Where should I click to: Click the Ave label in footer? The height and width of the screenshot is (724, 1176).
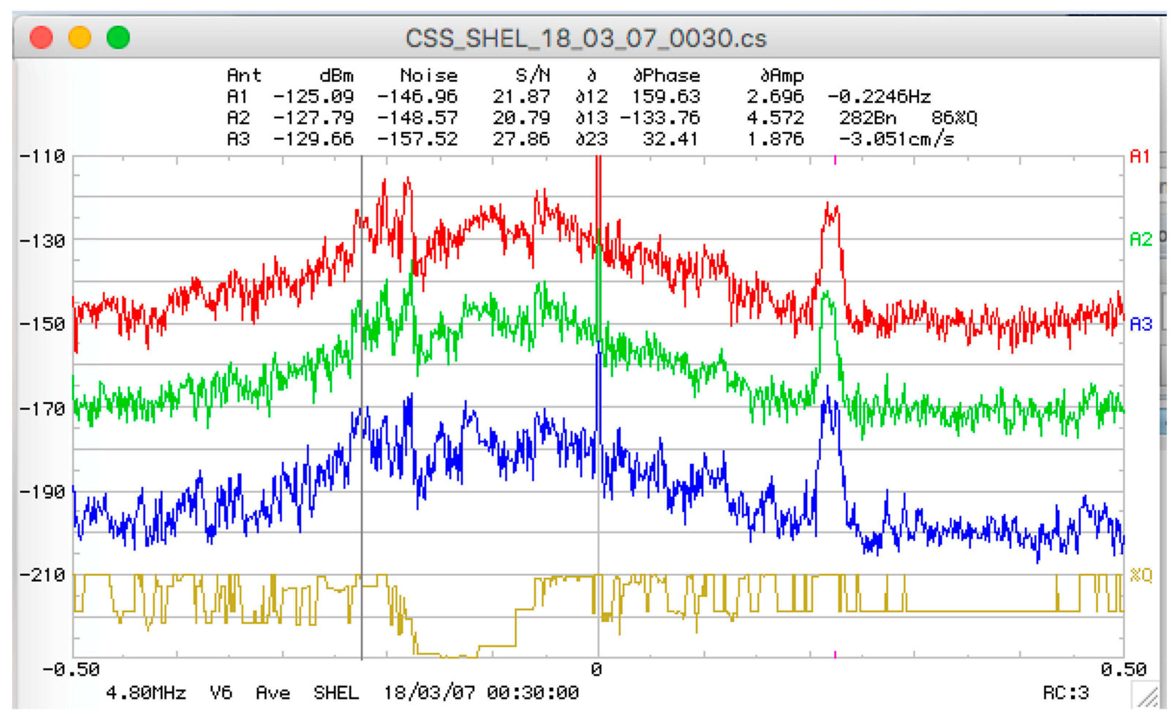[273, 693]
